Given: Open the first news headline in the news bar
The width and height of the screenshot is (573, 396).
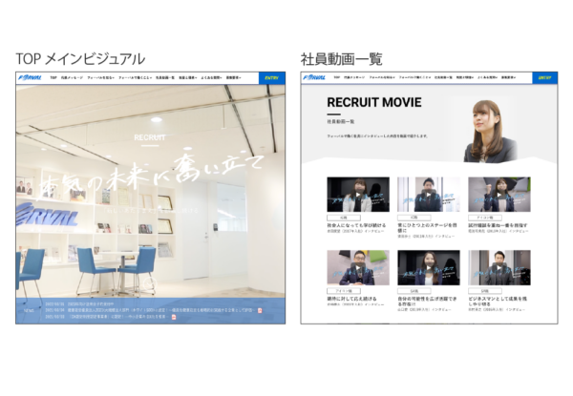Looking at the screenshot, I should [91, 304].
